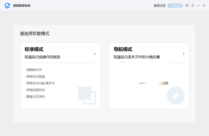Expand the 导航模式 chevron arrow

184,54
